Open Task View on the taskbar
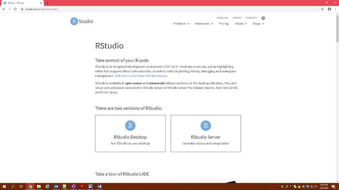 click(21, 186)
